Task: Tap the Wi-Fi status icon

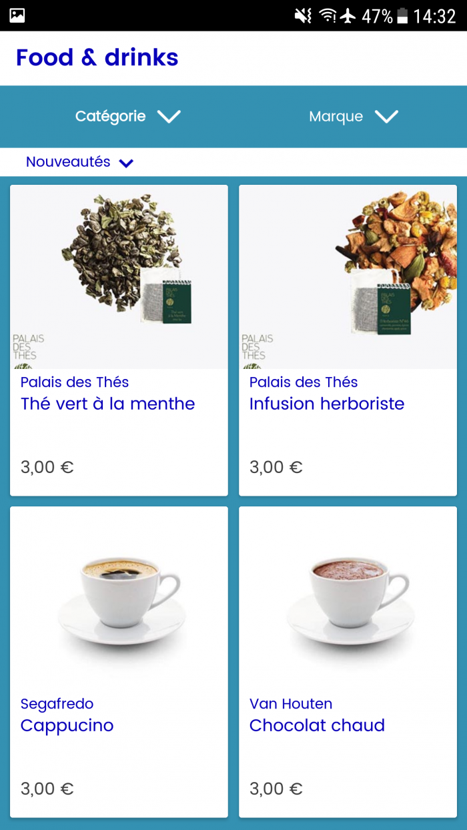Action: (x=327, y=16)
